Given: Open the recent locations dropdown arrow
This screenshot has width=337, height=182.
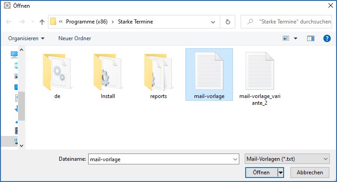Looking at the screenshot, I should 33,22.
